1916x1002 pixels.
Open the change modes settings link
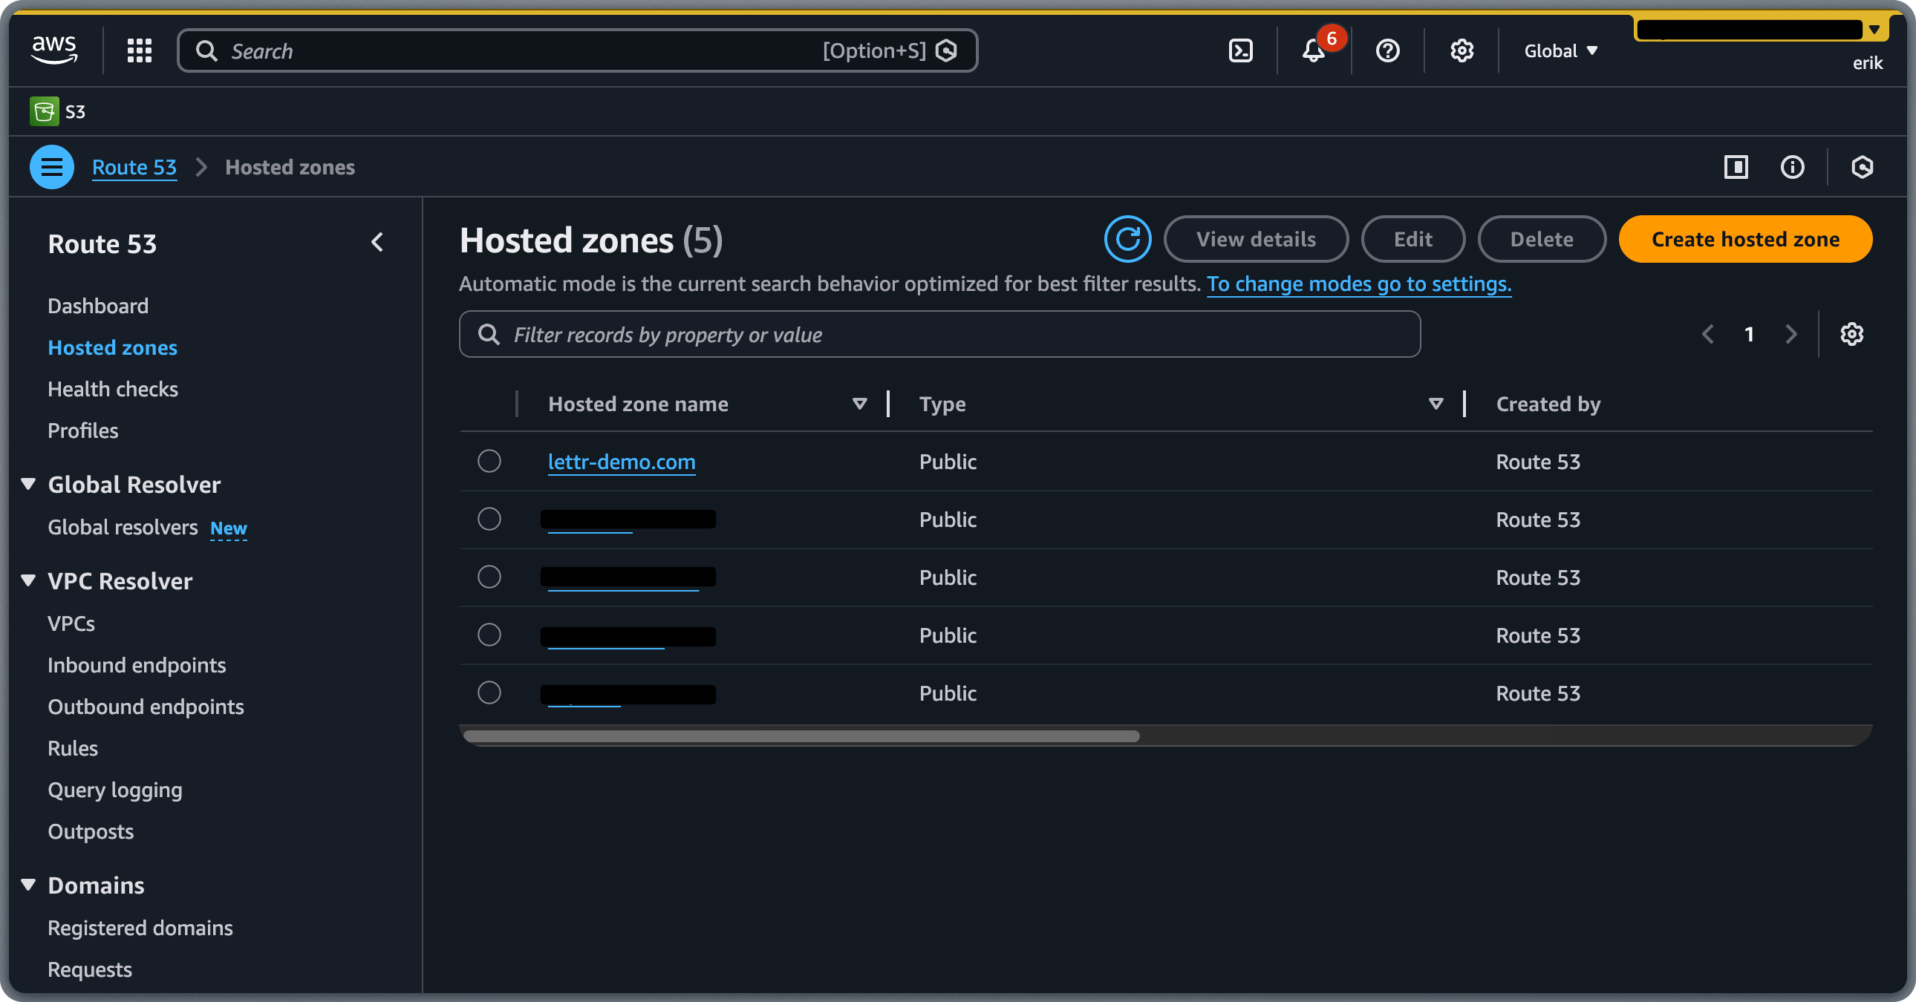1359,284
